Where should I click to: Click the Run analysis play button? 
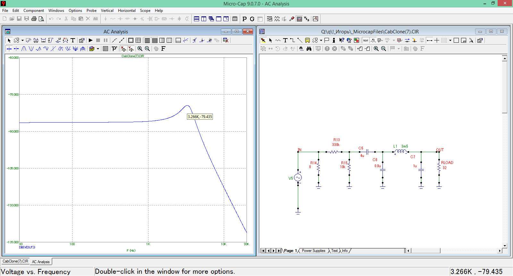pyautogui.click(x=91, y=40)
